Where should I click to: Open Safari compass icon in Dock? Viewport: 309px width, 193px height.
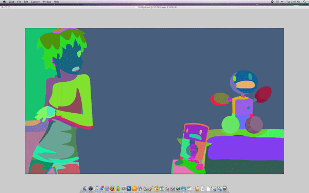[107, 188]
